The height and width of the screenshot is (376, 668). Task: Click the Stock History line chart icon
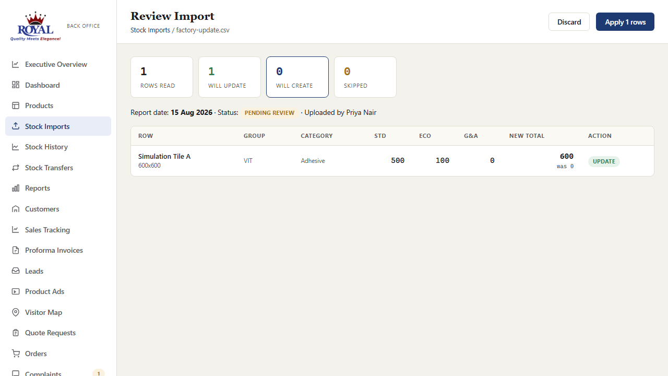16,147
